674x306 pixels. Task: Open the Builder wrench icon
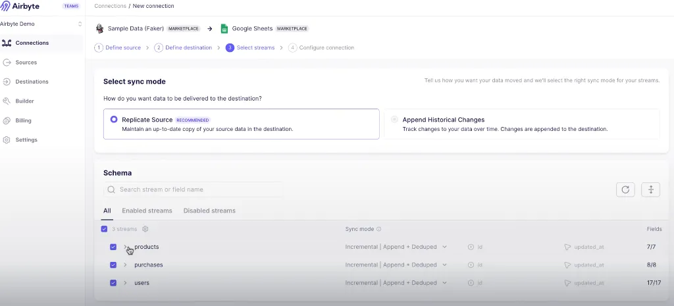coord(7,101)
